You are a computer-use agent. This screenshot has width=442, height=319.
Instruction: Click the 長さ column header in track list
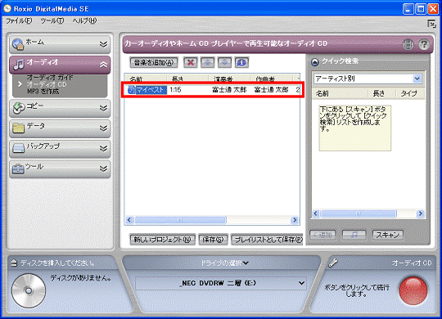(187, 78)
